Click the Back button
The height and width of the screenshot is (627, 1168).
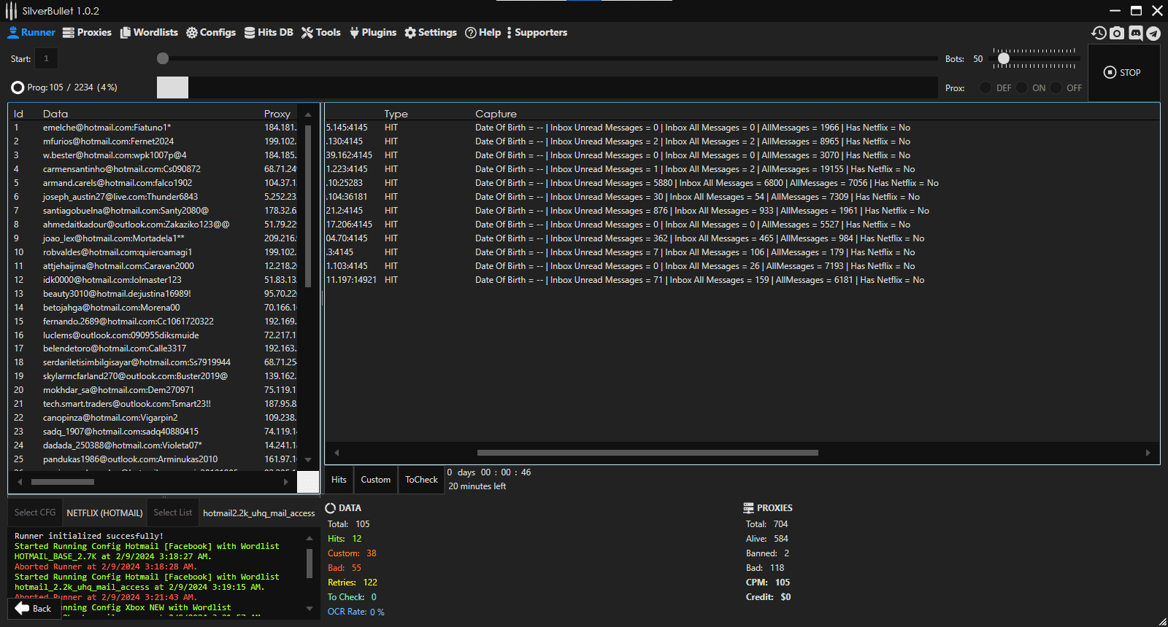(x=34, y=609)
